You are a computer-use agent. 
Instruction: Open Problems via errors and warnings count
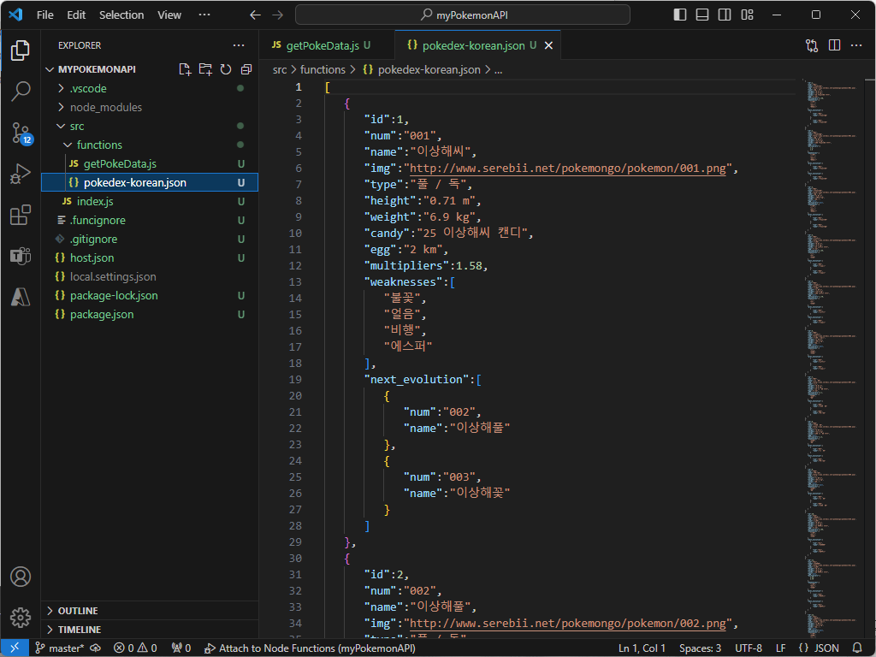pos(135,648)
